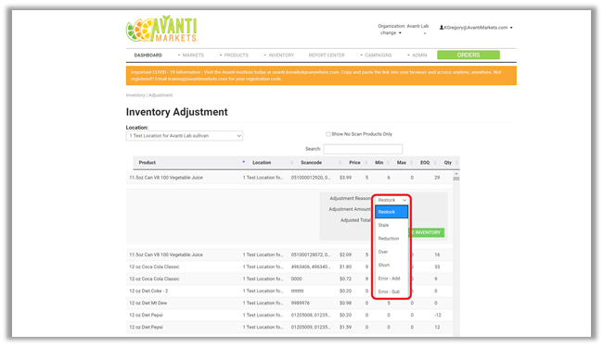
Task: Click into the Search input field
Action: point(363,149)
